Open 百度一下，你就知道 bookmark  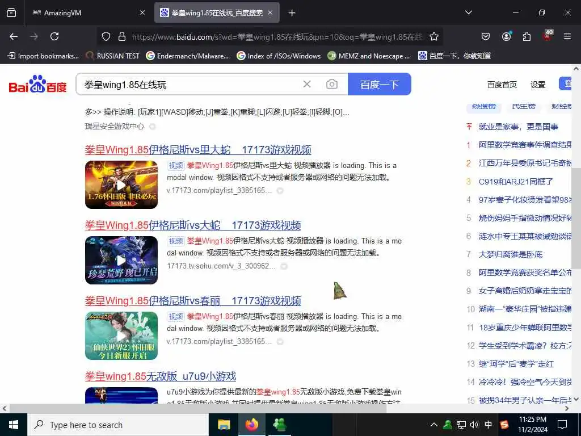pos(454,56)
